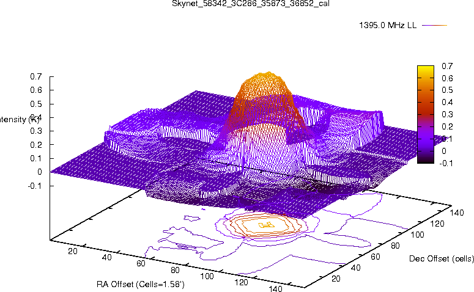Click the 0.3 label on the color bar
This screenshot has height=292, width=474.
click(x=447, y=114)
